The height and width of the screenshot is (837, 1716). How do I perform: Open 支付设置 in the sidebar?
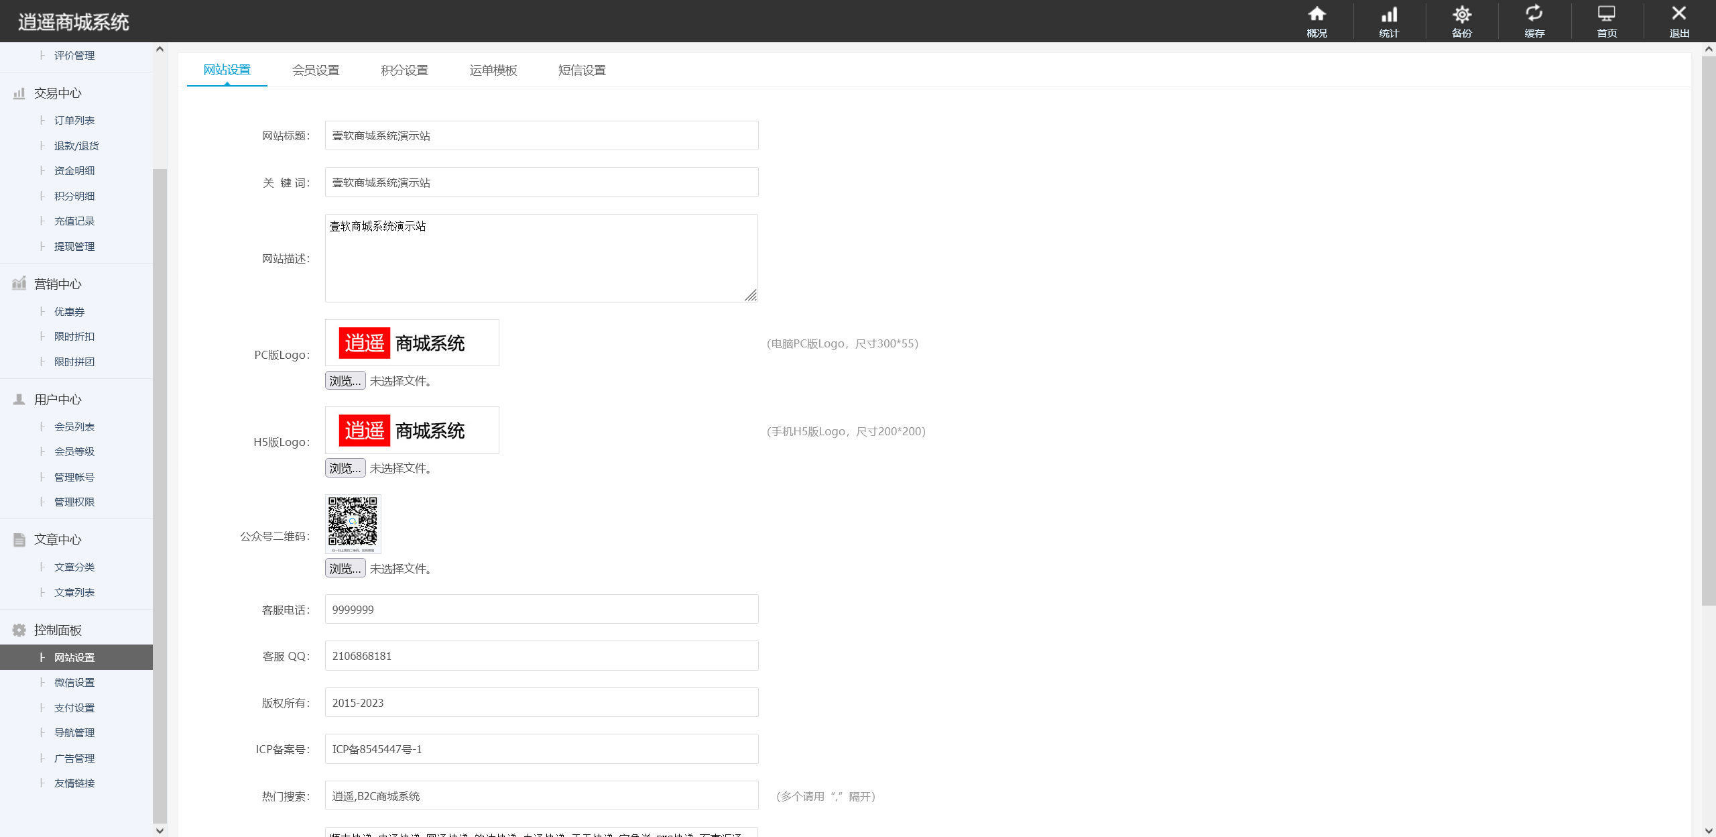point(74,708)
